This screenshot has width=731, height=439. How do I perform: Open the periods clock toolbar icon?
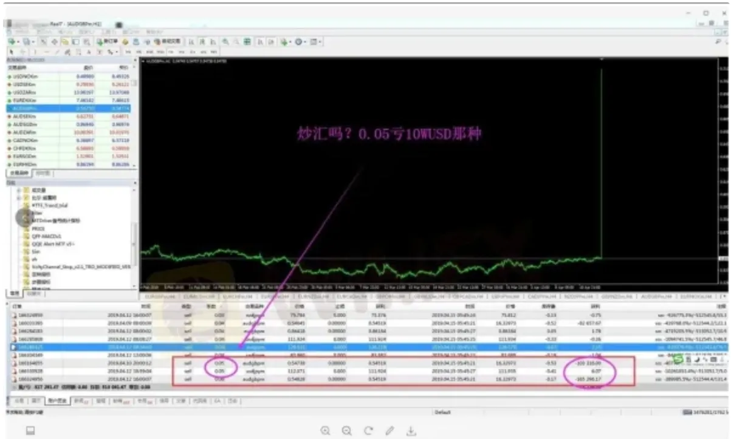[x=300, y=41]
